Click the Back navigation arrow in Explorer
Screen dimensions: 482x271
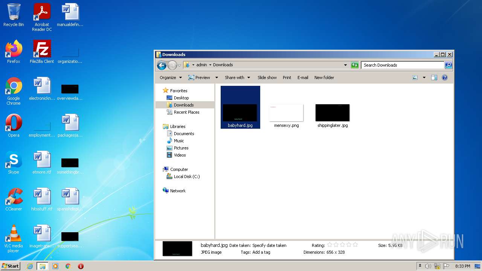click(162, 65)
